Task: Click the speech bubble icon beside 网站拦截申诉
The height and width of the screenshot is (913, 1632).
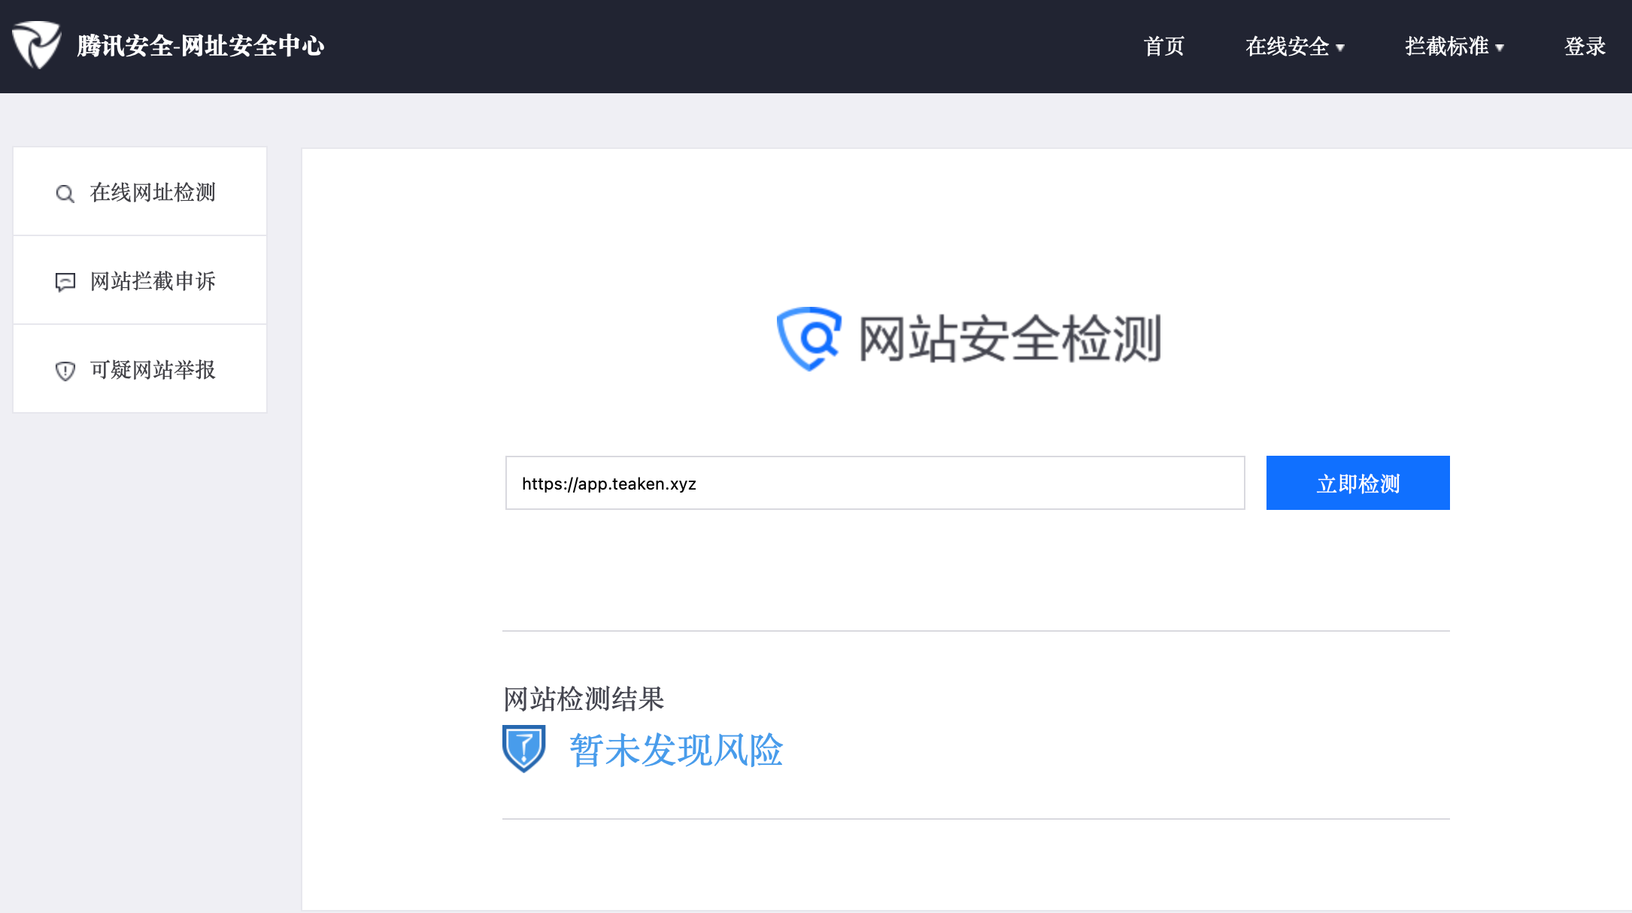Action: (65, 282)
